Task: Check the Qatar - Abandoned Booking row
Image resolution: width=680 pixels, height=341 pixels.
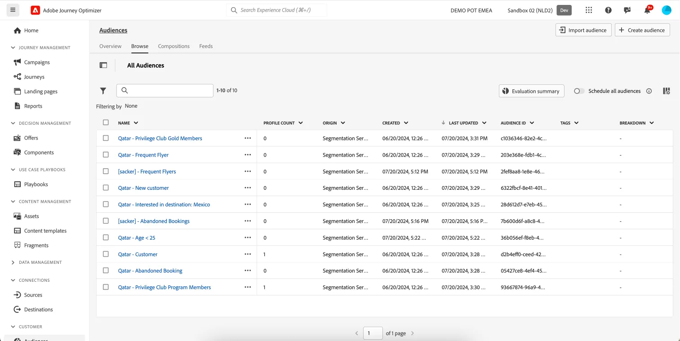Action: click(x=106, y=271)
